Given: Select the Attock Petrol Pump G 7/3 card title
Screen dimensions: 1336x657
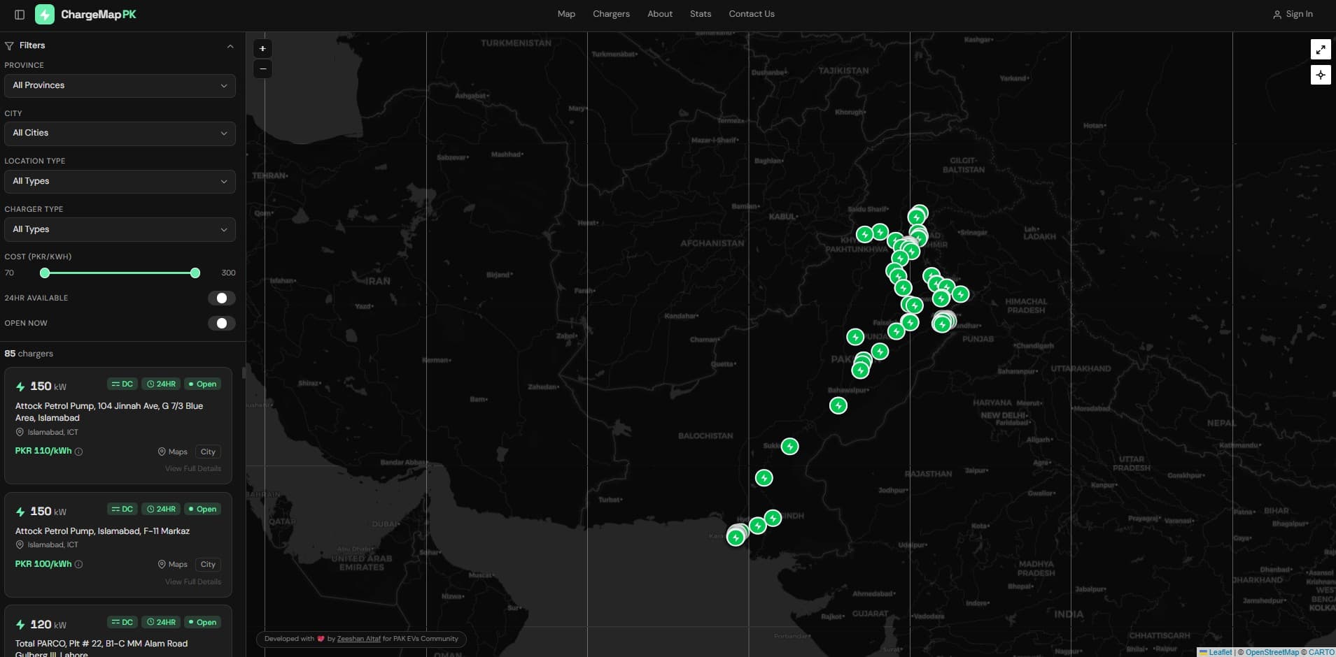Looking at the screenshot, I should click(x=109, y=412).
